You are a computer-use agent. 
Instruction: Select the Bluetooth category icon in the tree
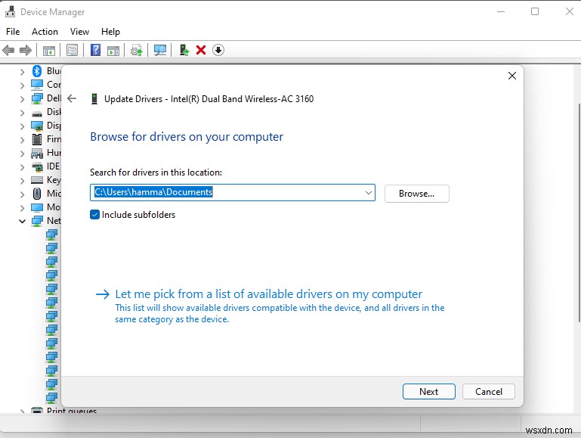pyautogui.click(x=37, y=71)
